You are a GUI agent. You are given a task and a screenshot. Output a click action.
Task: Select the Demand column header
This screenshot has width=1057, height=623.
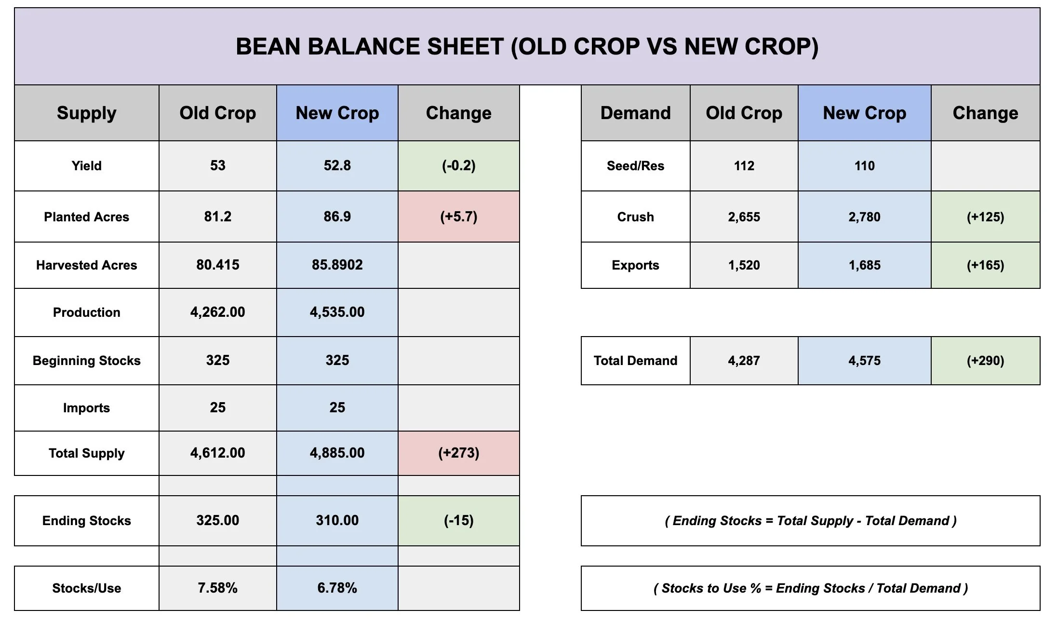tap(636, 113)
